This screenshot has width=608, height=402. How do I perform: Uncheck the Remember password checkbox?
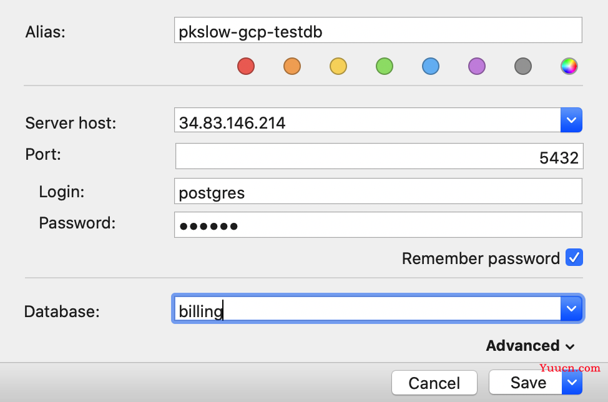574,257
